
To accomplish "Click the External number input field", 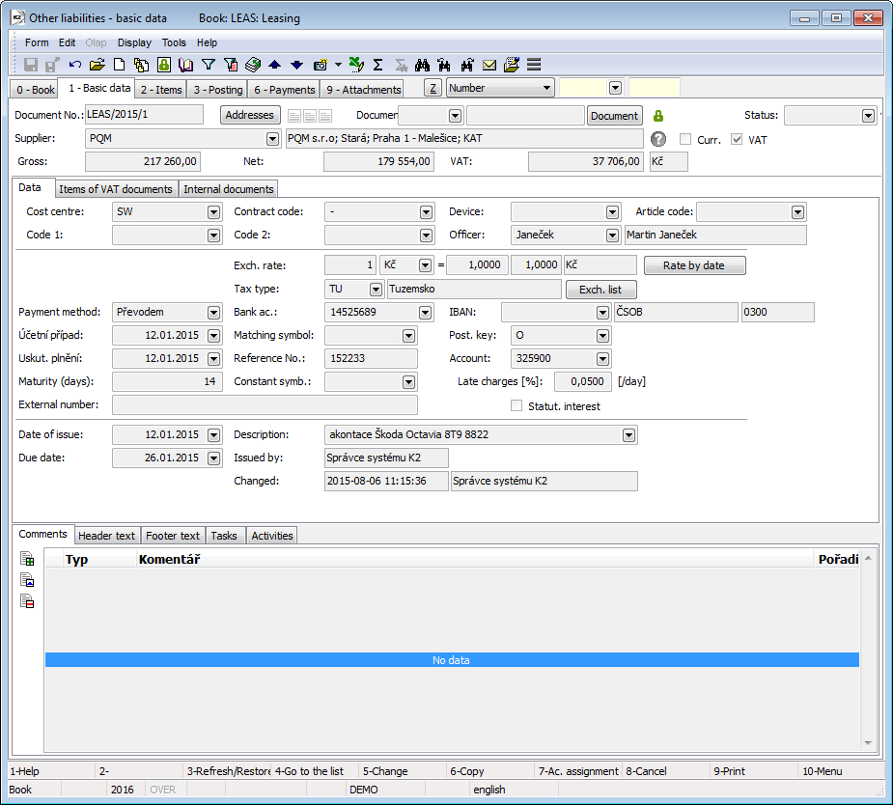I will point(265,405).
